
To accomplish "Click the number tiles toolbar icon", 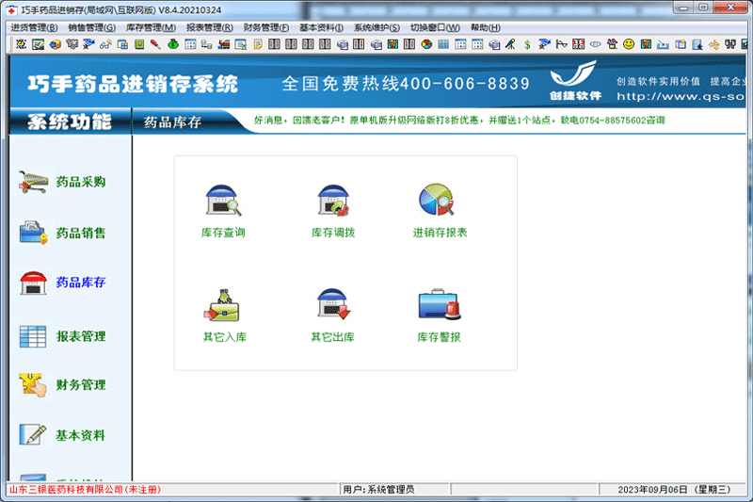I will point(578,44).
